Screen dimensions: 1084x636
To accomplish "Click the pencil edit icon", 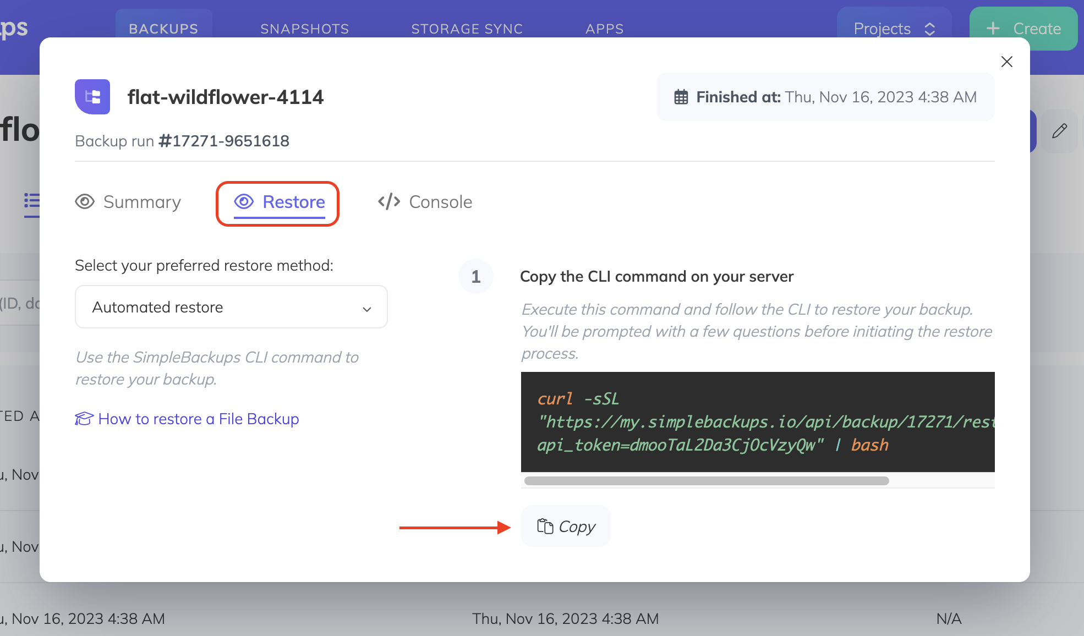I will (1059, 130).
